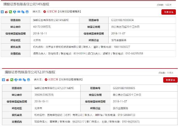The image size is (178, 128).
Task: Select start date 2018-10-11 in 14% listing
Action: [40, 34]
